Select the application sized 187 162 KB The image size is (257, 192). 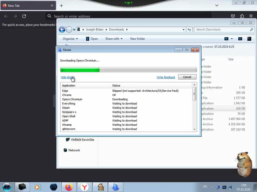pos(223,129)
